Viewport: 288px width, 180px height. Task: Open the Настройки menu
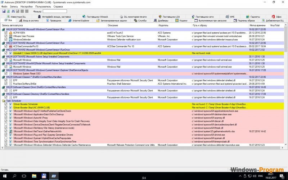pos(26,6)
